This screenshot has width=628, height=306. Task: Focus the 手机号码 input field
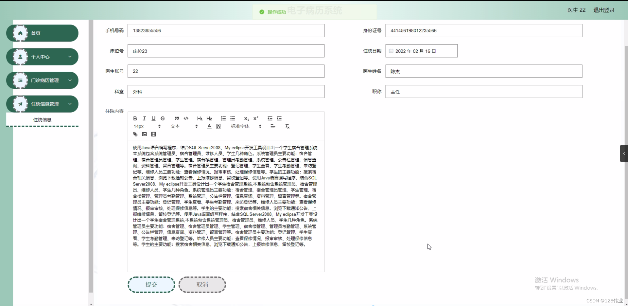pyautogui.click(x=226, y=30)
